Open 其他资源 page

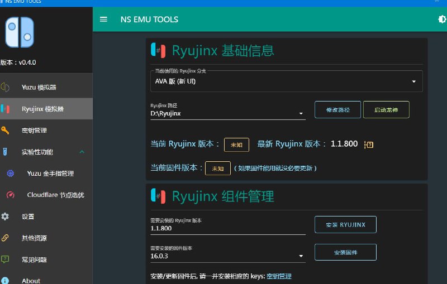point(46,238)
